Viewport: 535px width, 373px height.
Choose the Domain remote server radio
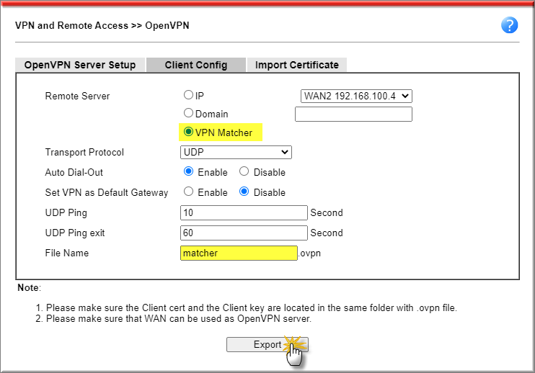(188, 113)
